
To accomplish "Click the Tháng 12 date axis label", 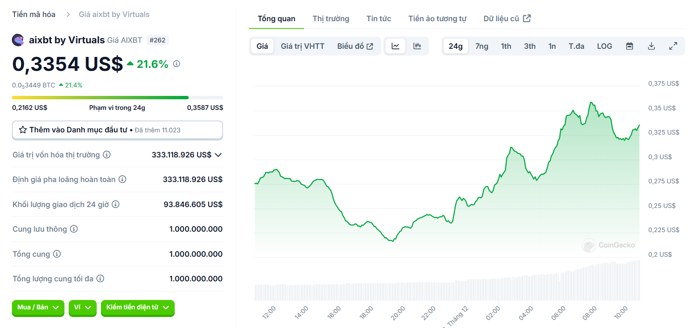I will (456, 317).
